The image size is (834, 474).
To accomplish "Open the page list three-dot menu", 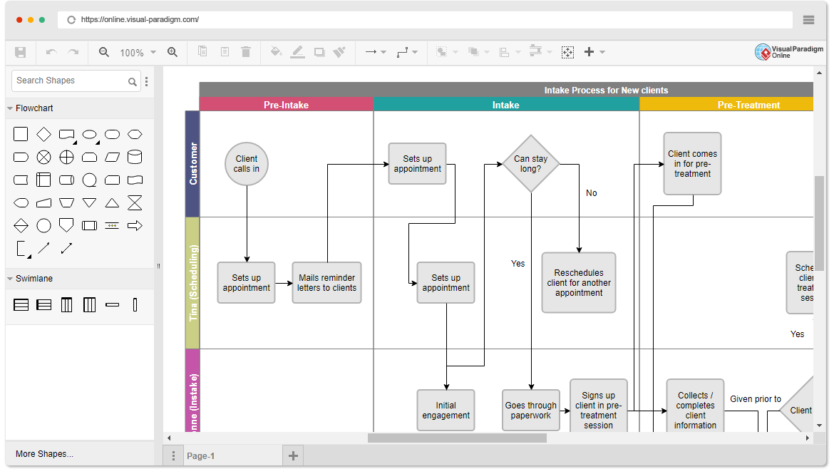I will pyautogui.click(x=173, y=456).
